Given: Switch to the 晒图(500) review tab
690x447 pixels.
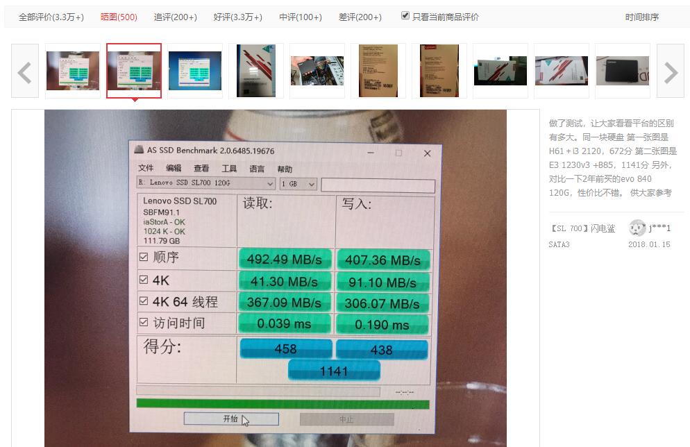Looking at the screenshot, I should [x=119, y=17].
